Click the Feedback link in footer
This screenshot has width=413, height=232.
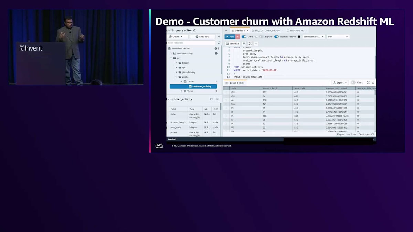coord(172,139)
